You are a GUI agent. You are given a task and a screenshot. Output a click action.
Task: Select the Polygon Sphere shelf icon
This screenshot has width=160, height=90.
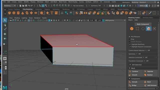[9, 13]
